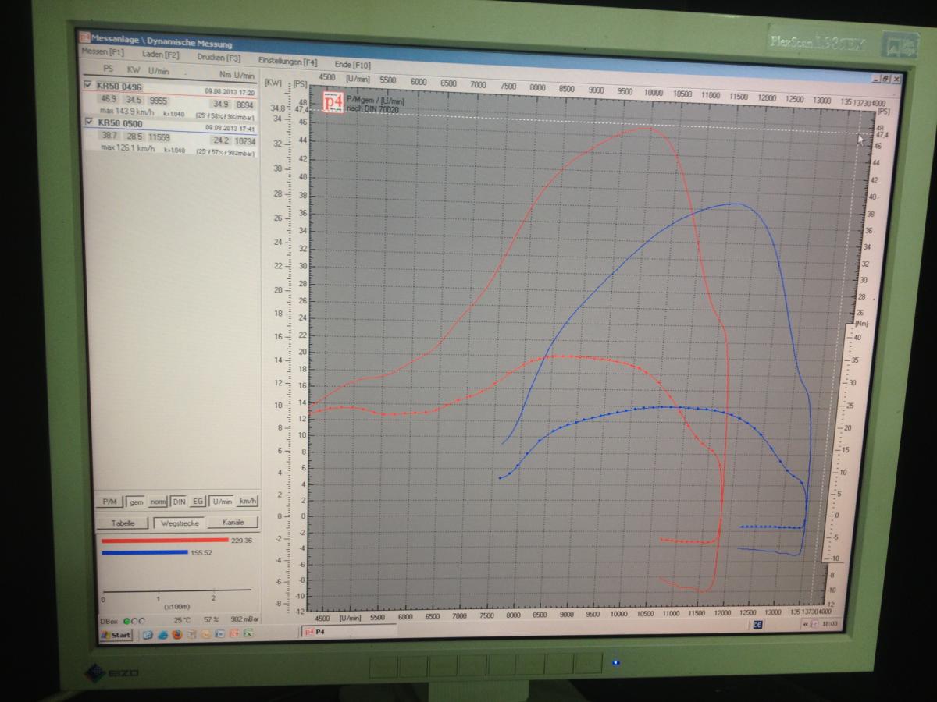Click the DE language indicator in tray

pyautogui.click(x=757, y=624)
